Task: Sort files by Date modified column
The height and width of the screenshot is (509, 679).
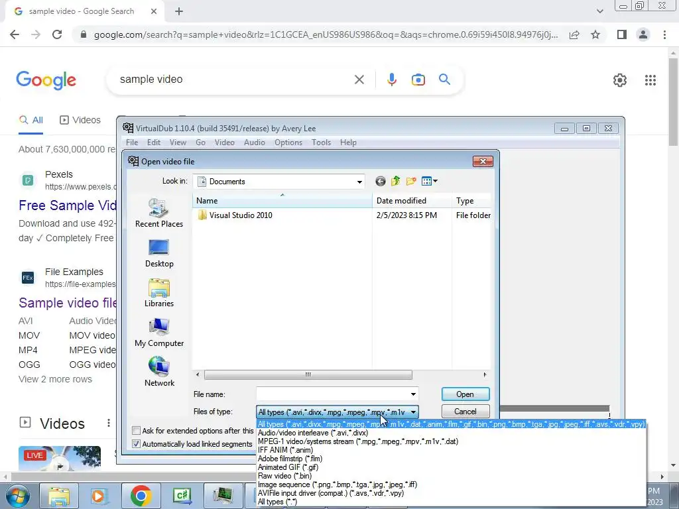Action: (412, 201)
